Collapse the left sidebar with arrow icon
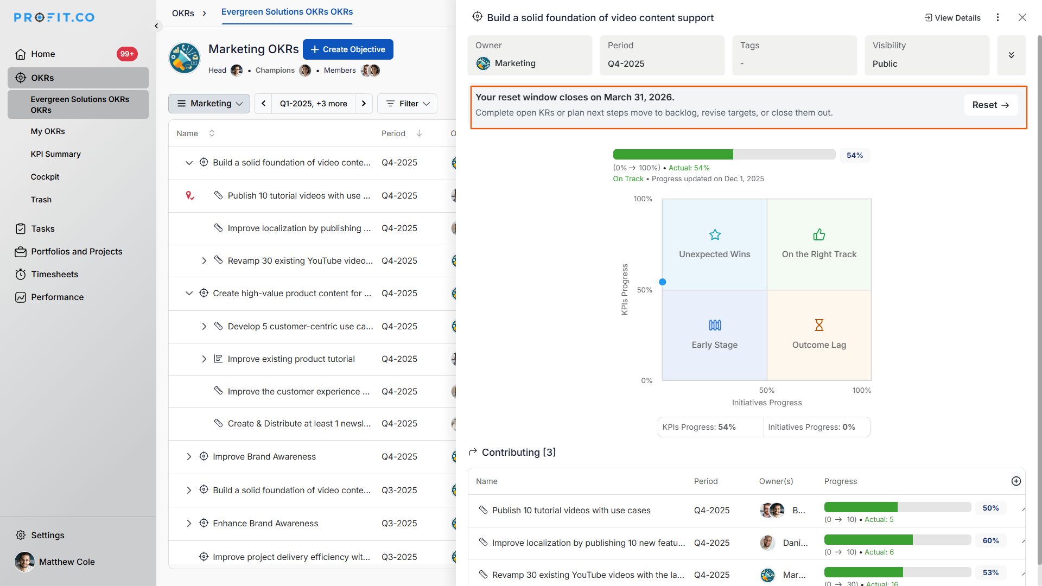The width and height of the screenshot is (1042, 586). 156,26
